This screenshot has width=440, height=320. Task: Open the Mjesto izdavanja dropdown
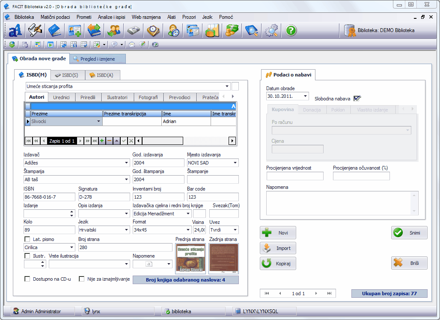pos(235,163)
